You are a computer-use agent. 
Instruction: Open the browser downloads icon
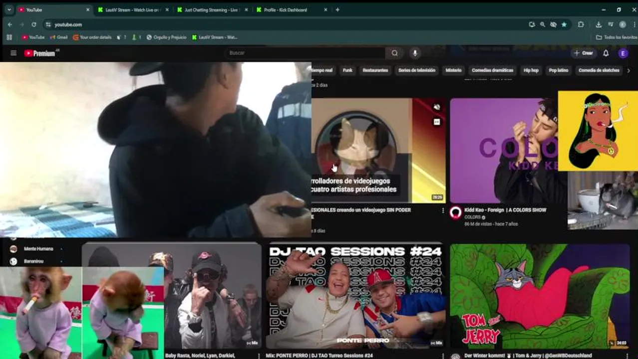tap(599, 24)
